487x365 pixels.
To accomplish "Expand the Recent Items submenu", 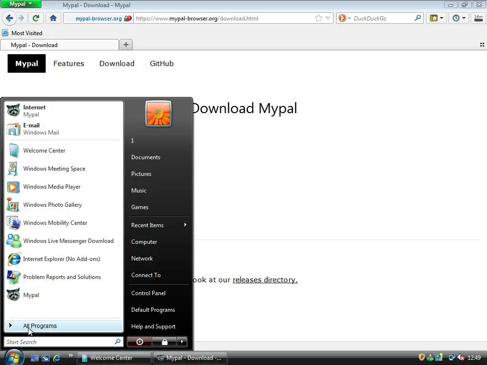I will pos(158,225).
